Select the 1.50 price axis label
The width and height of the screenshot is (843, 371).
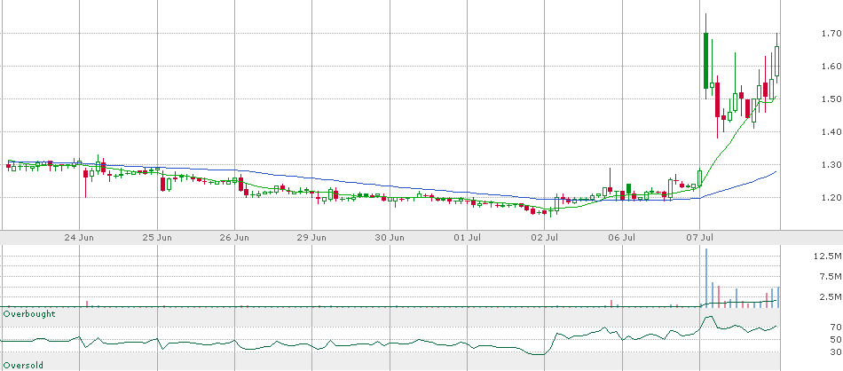(831, 99)
